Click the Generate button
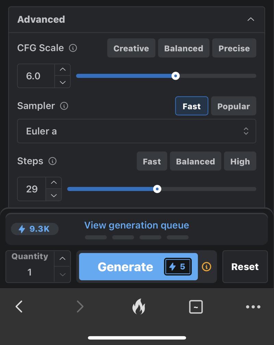This screenshot has height=345, width=274. pos(138,267)
